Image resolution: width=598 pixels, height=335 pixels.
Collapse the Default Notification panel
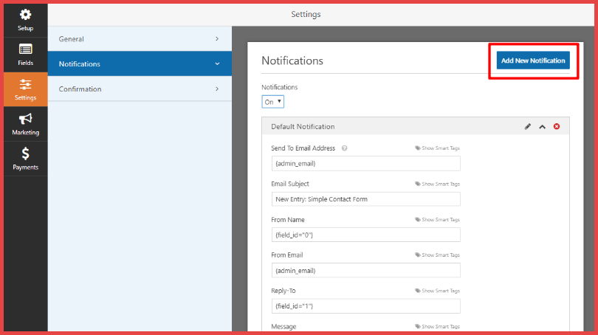pyautogui.click(x=543, y=127)
